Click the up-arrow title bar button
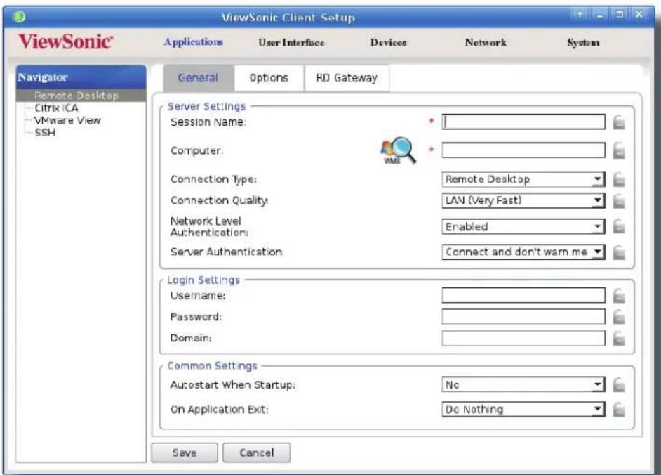This screenshot has height=475, width=661. (580, 15)
